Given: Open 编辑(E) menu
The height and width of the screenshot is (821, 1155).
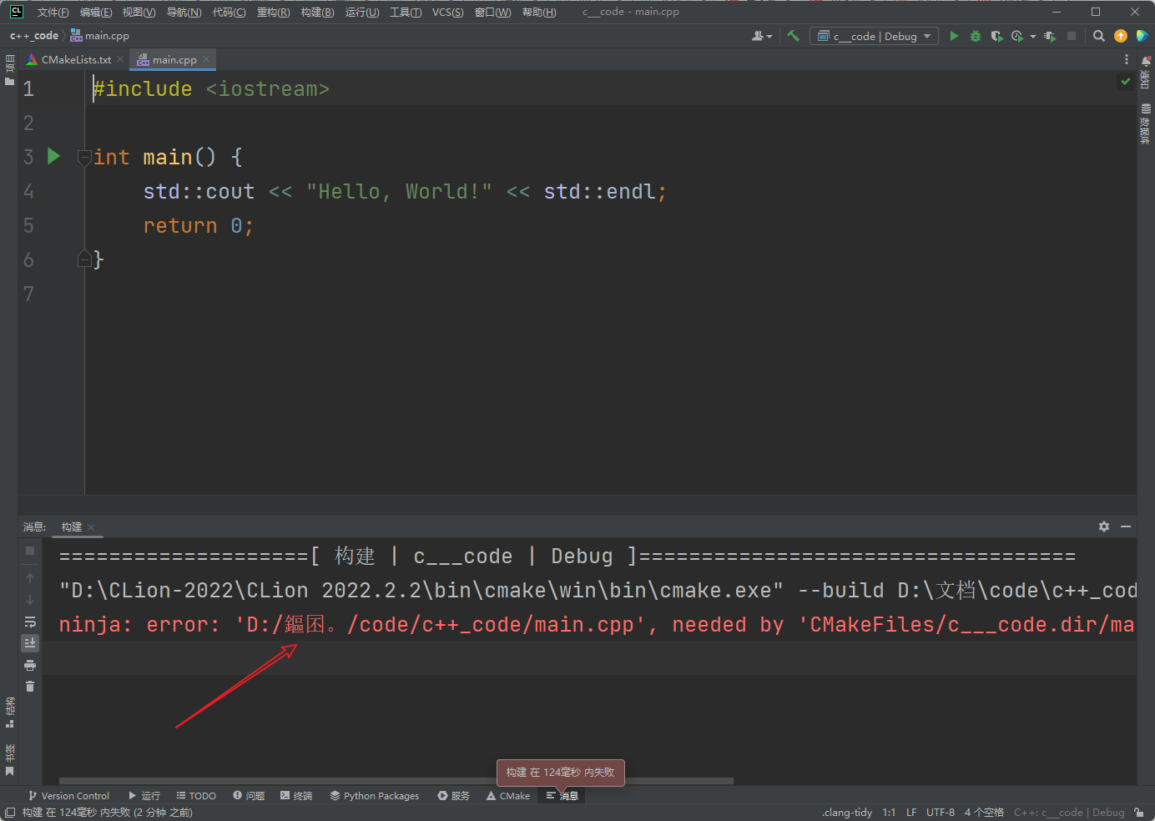Looking at the screenshot, I should point(96,12).
